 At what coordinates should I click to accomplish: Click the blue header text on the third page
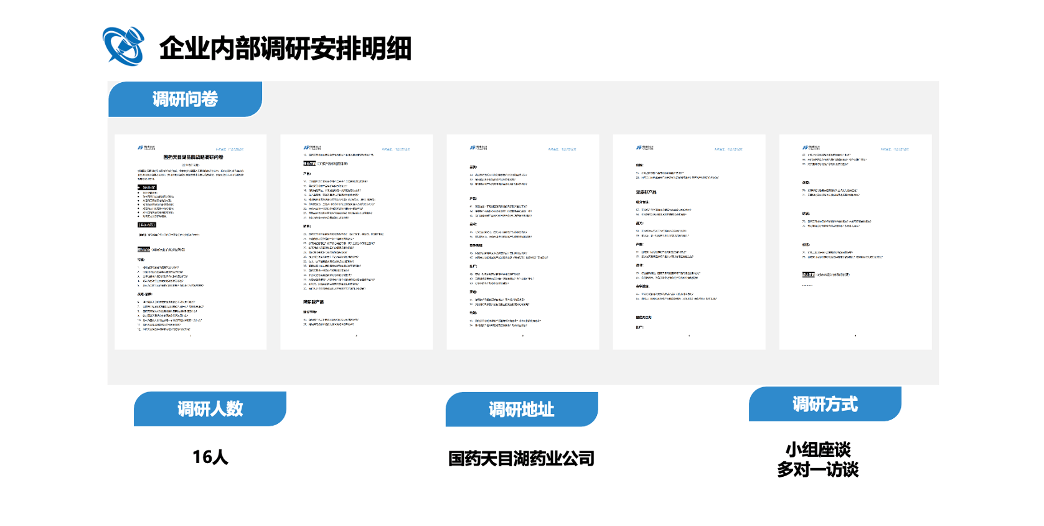coord(562,149)
